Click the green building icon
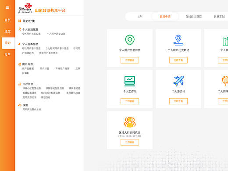The height and width of the screenshot is (171, 228). [225, 42]
